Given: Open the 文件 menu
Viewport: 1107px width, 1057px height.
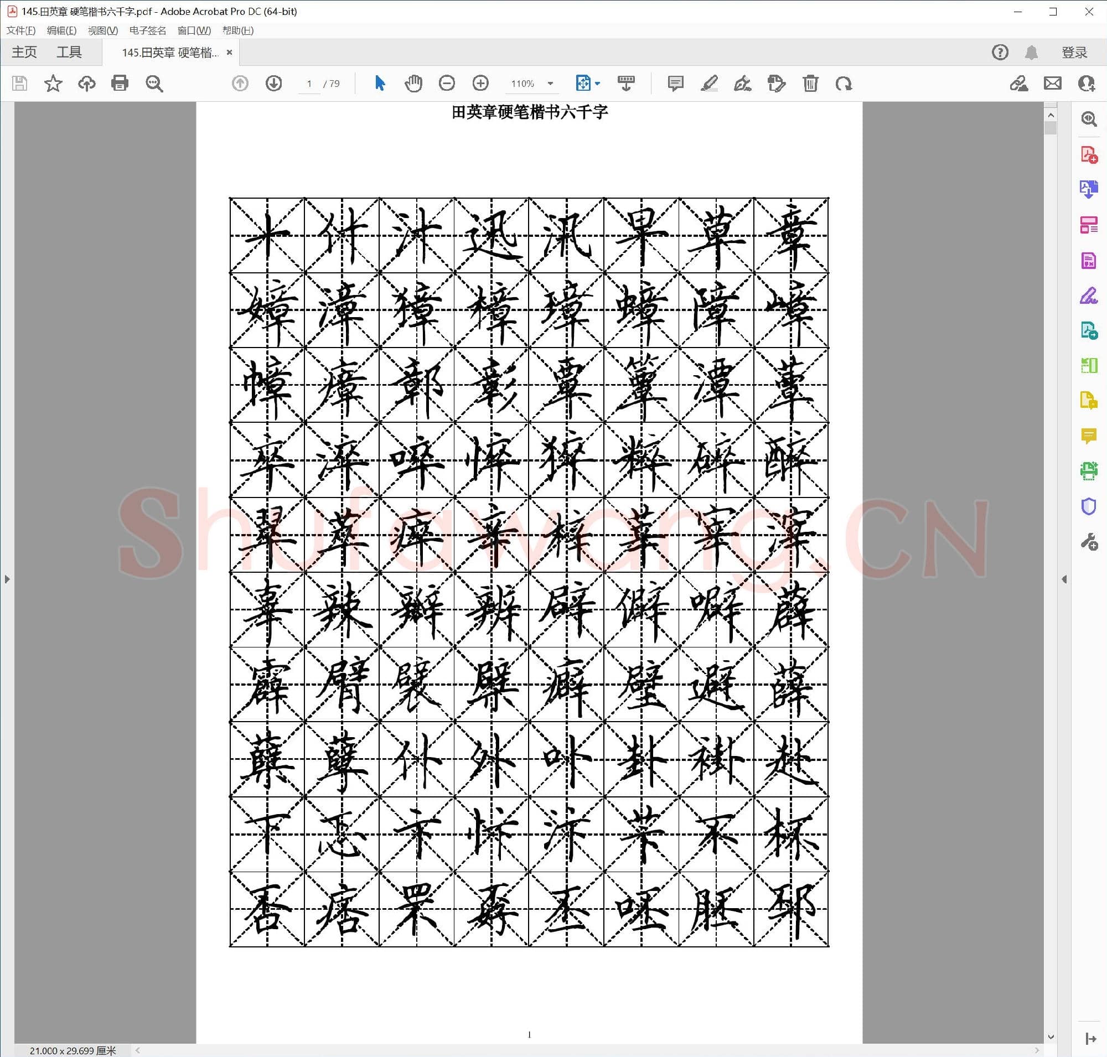Looking at the screenshot, I should coord(21,30).
